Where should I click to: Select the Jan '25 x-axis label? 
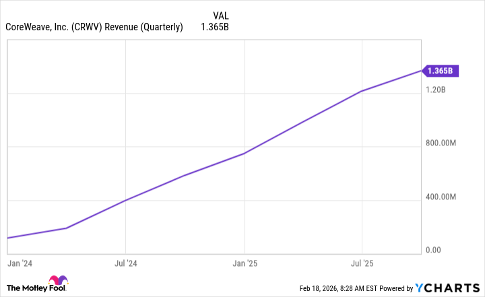[245, 262]
